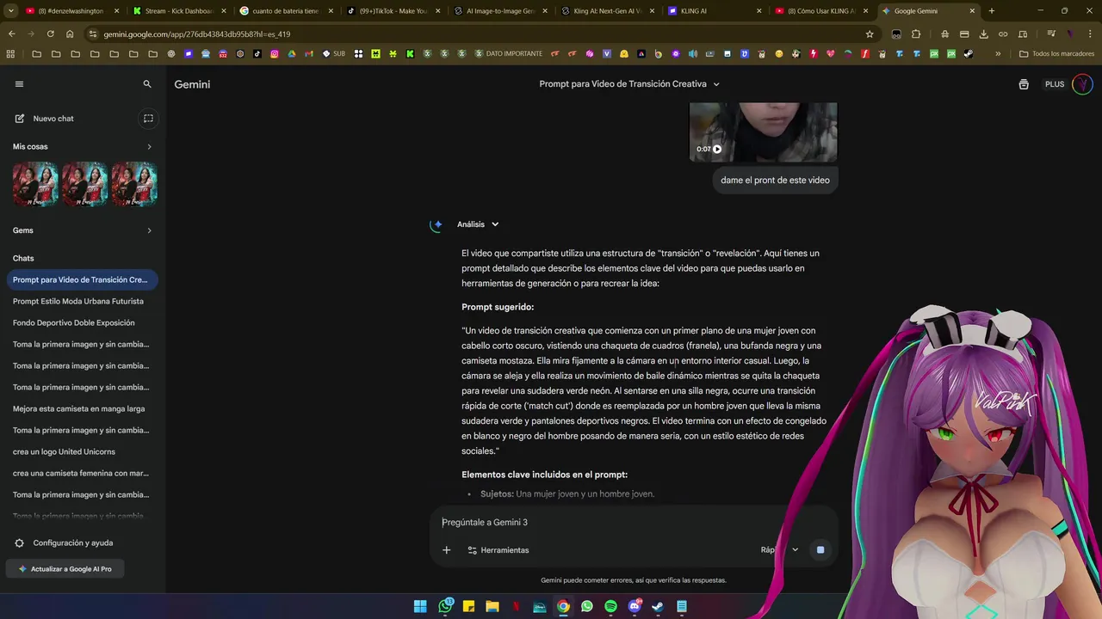
Task: Open Steam in taskbar
Action: click(x=658, y=606)
